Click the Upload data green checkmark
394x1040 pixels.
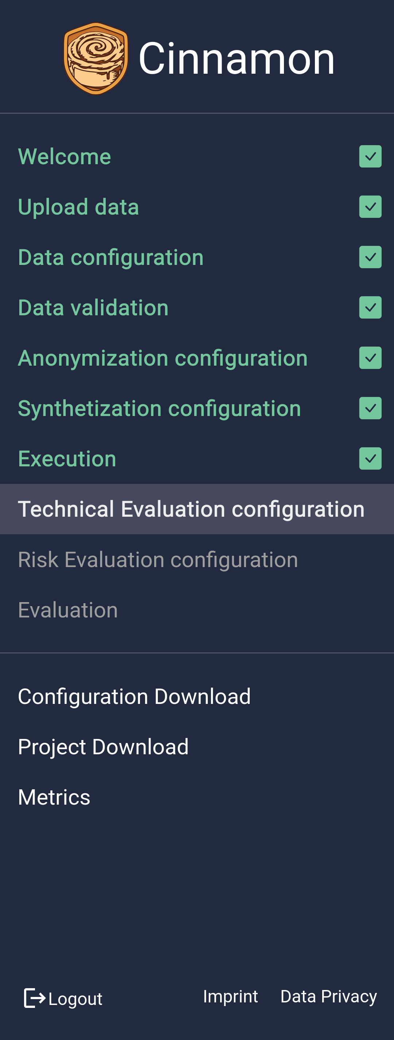pyautogui.click(x=370, y=207)
